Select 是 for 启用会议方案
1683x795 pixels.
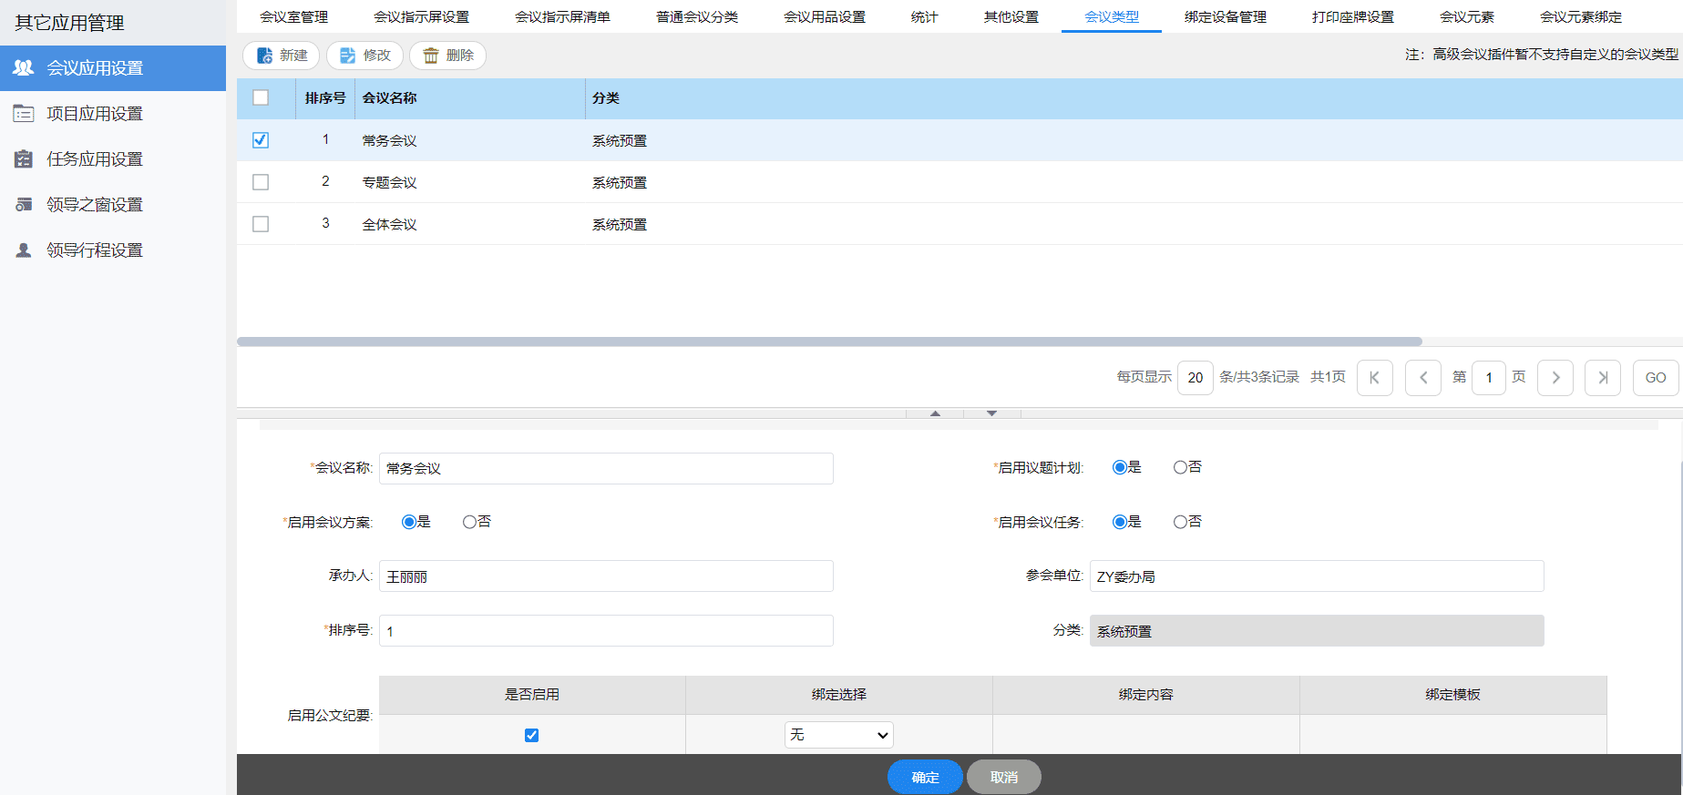click(x=409, y=522)
